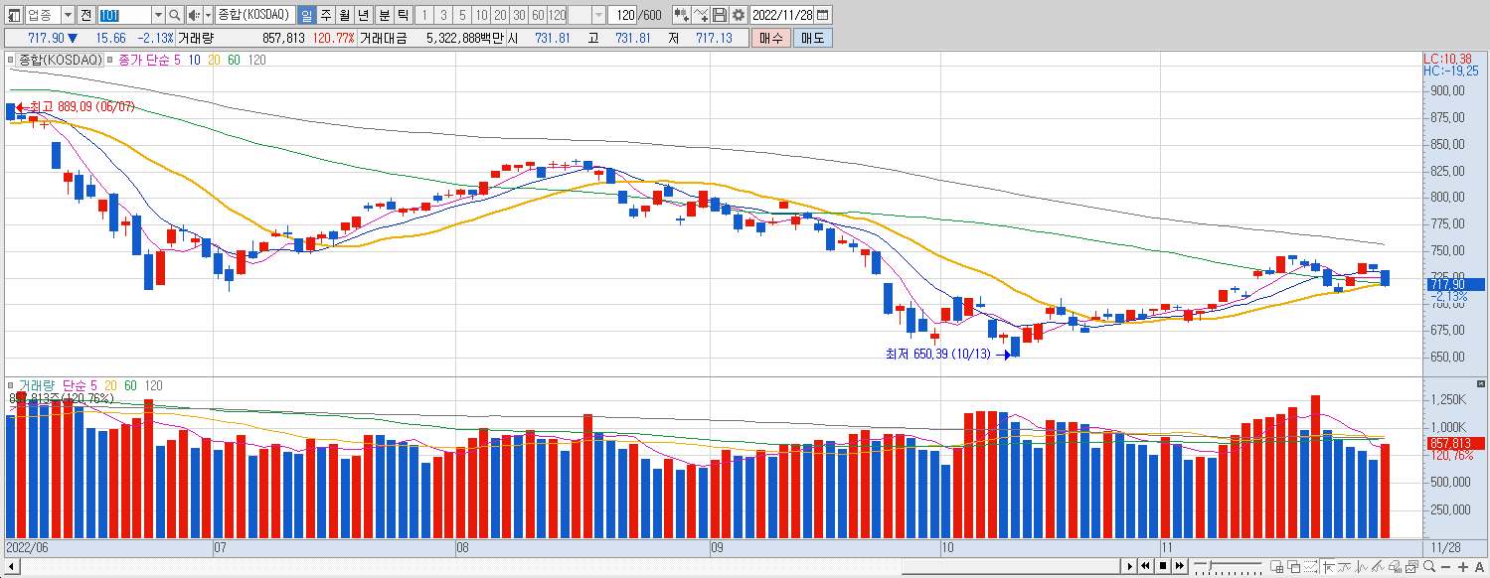
Task: Click the rewind replay button
Action: [x=1146, y=566]
